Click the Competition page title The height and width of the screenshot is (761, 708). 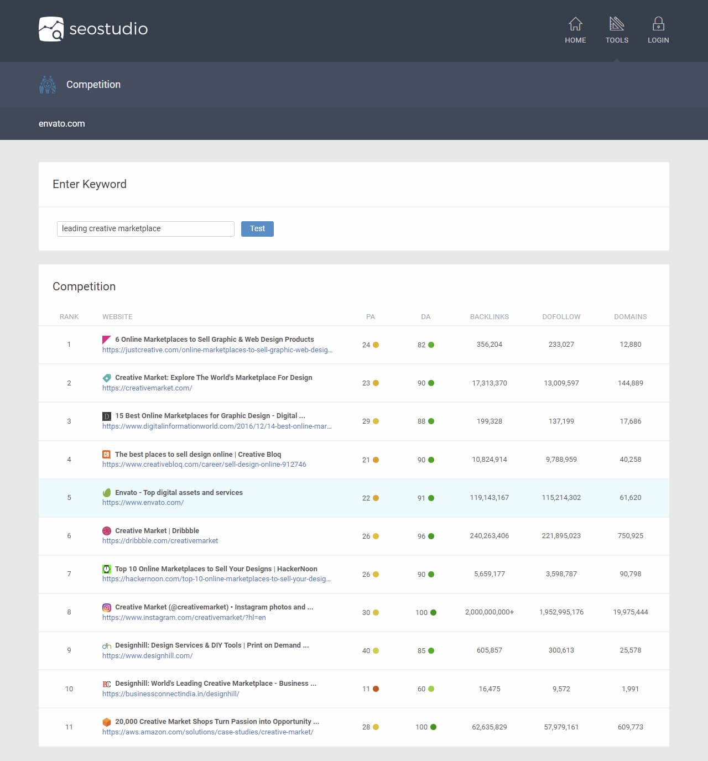click(93, 85)
